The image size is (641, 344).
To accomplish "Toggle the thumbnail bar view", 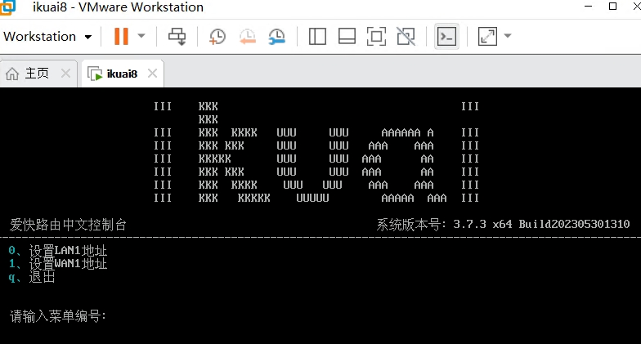I will (x=347, y=36).
